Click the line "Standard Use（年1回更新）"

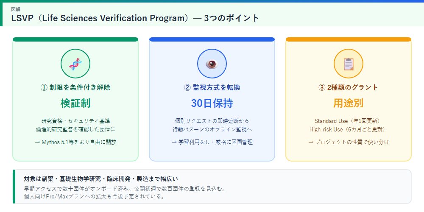tap(349, 121)
